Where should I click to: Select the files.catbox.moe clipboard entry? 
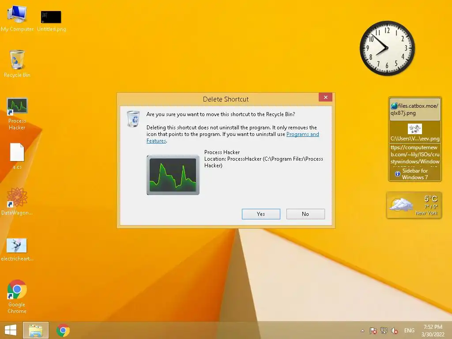(415, 109)
